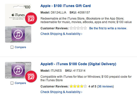Click Be the first to write a review

click(108, 28)
